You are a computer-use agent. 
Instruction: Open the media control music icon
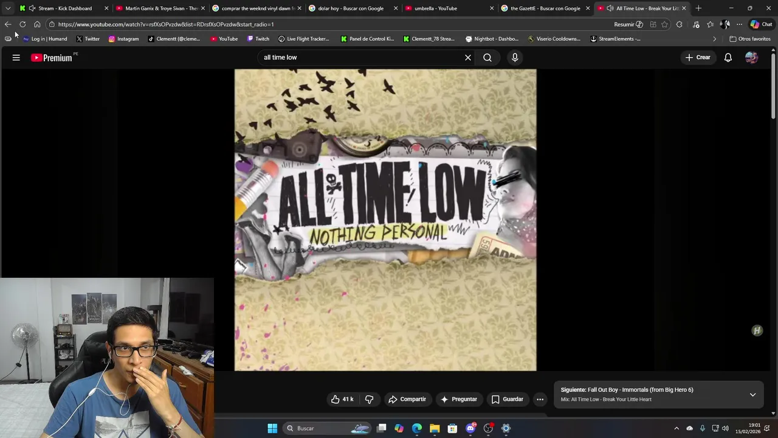[696, 24]
